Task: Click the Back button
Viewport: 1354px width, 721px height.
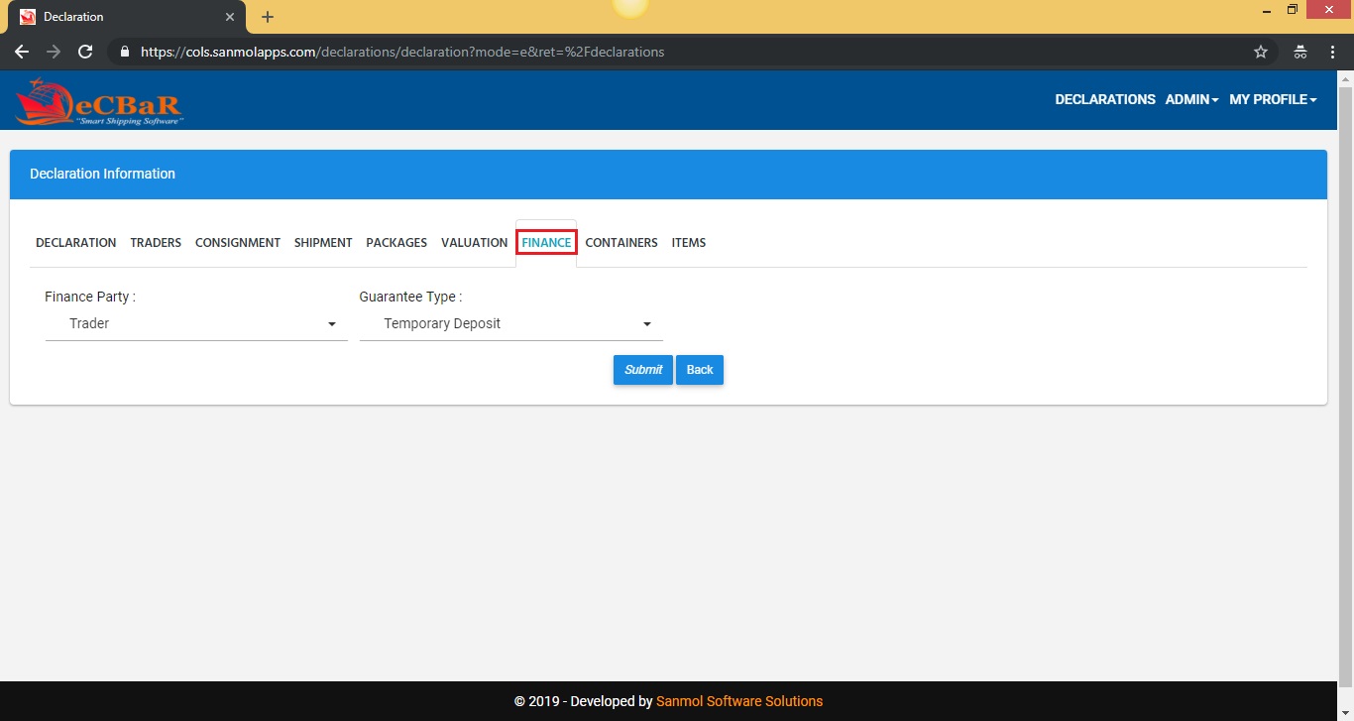Action: 700,370
